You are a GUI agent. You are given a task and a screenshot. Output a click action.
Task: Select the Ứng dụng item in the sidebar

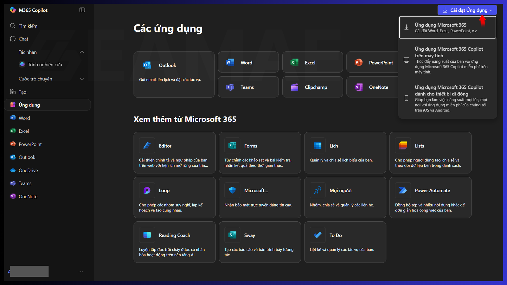coord(48,105)
